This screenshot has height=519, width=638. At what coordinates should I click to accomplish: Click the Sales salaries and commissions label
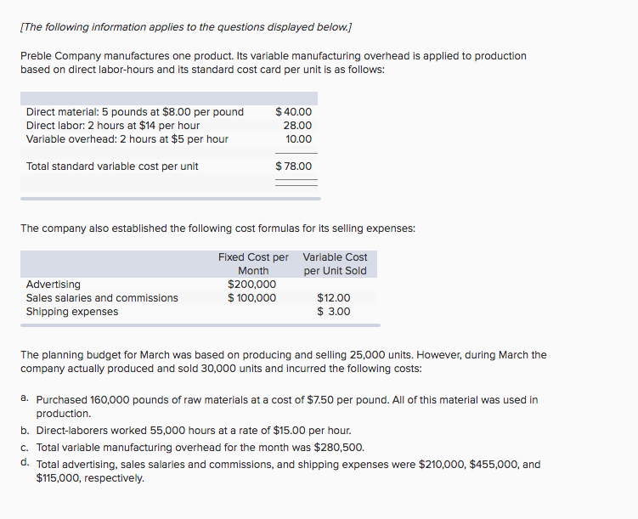102,298
